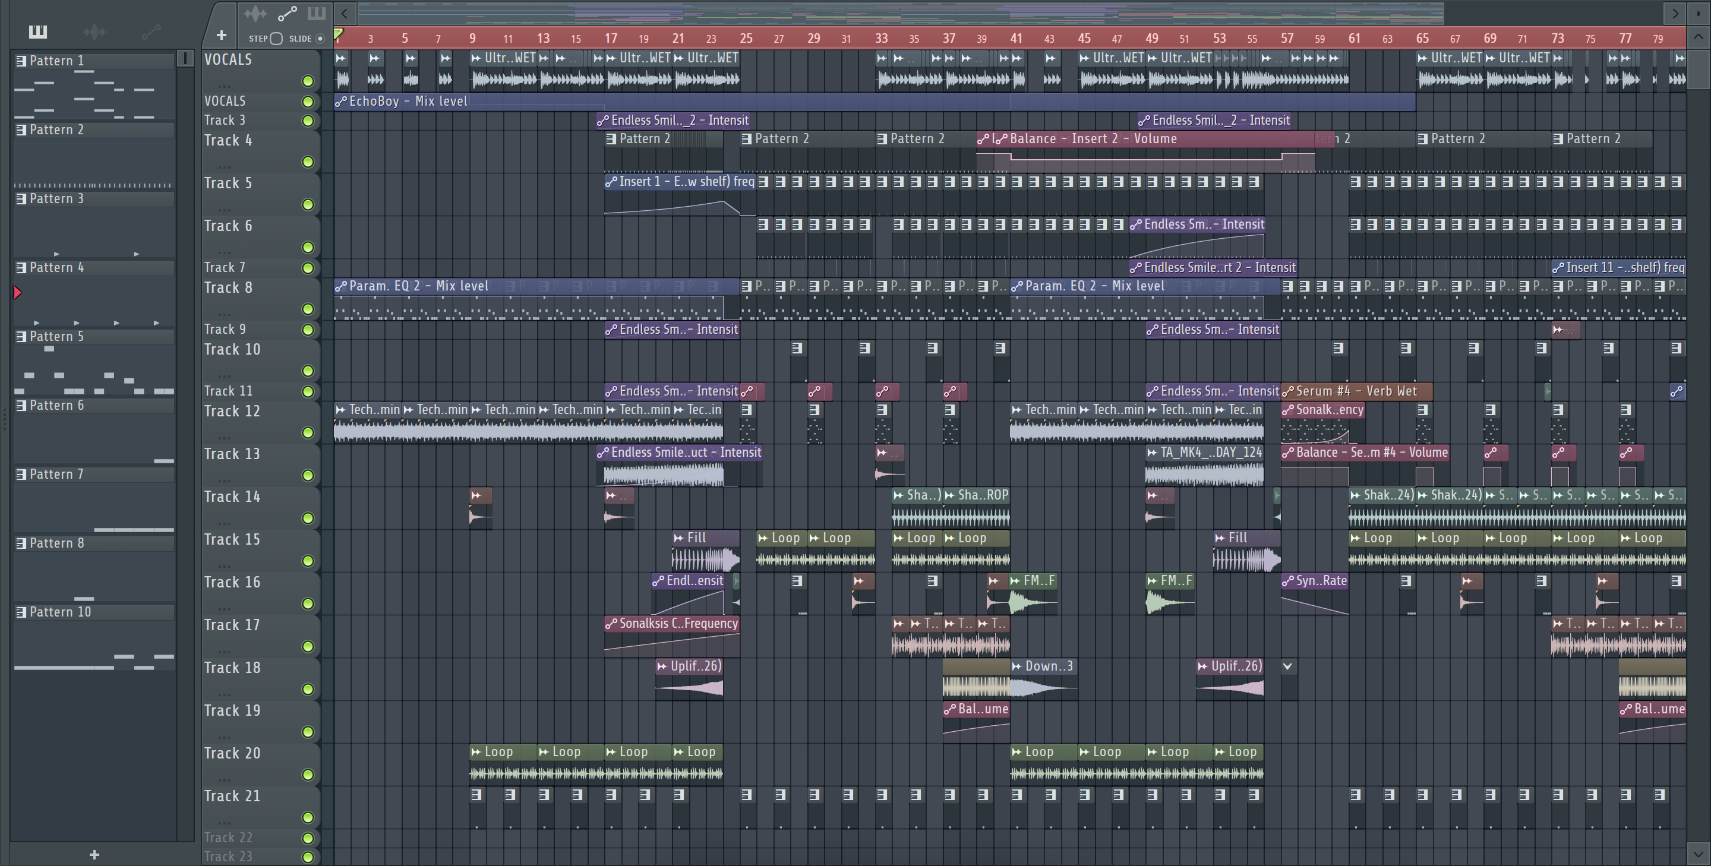The width and height of the screenshot is (1711, 866).
Task: Mute Track 8 using its green light
Action: pos(308,309)
